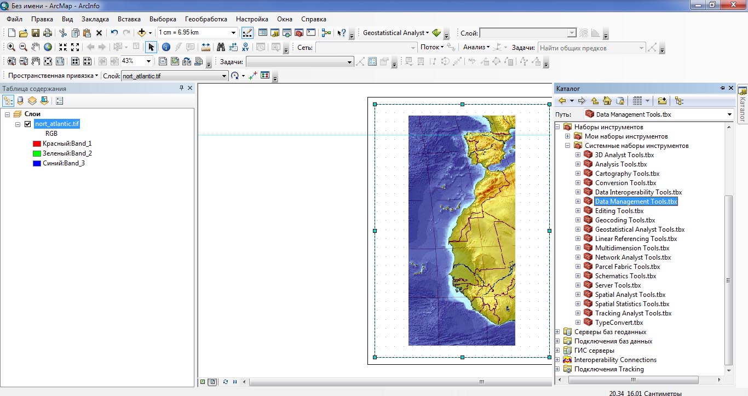The image size is (748, 396).
Task: Open the Find binoculars tool
Action: pyautogui.click(x=221, y=47)
